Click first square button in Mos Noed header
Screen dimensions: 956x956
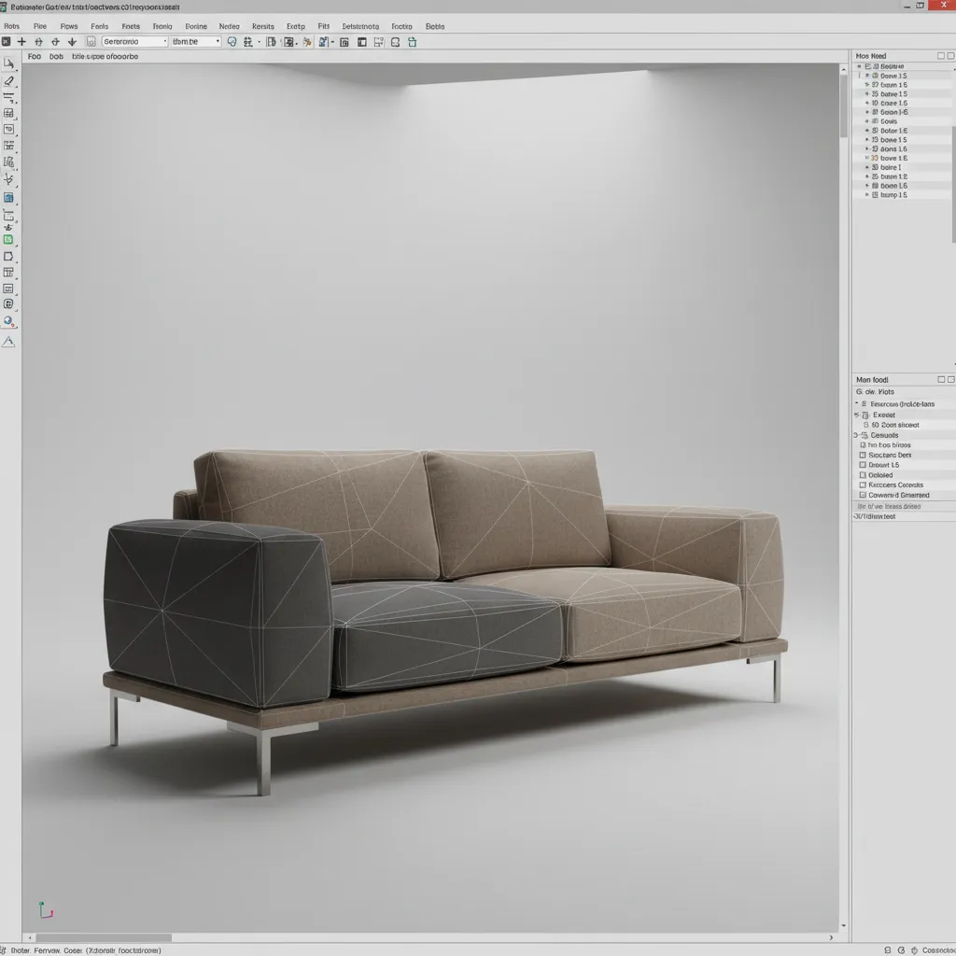pos(941,55)
